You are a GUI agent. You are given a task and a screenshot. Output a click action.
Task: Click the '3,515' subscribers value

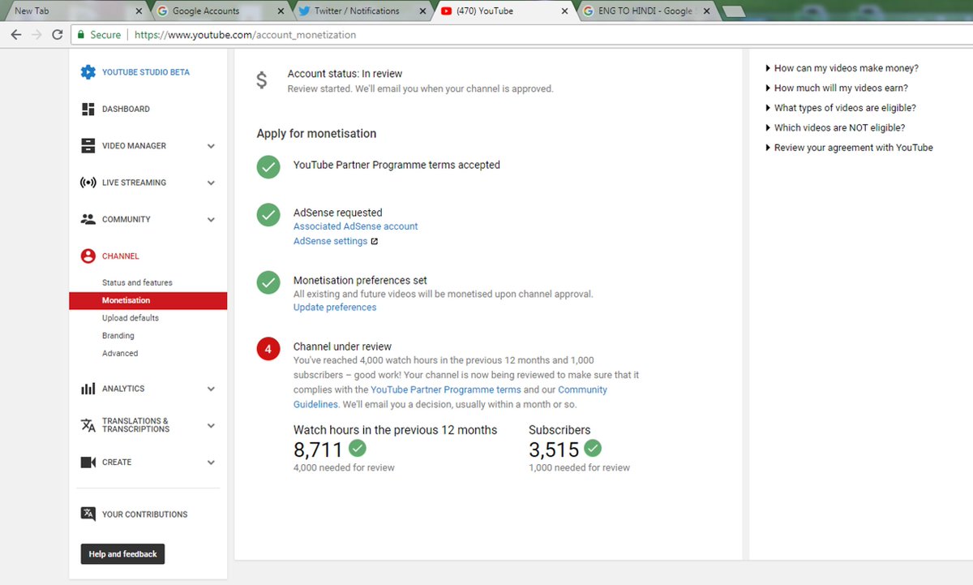(554, 449)
